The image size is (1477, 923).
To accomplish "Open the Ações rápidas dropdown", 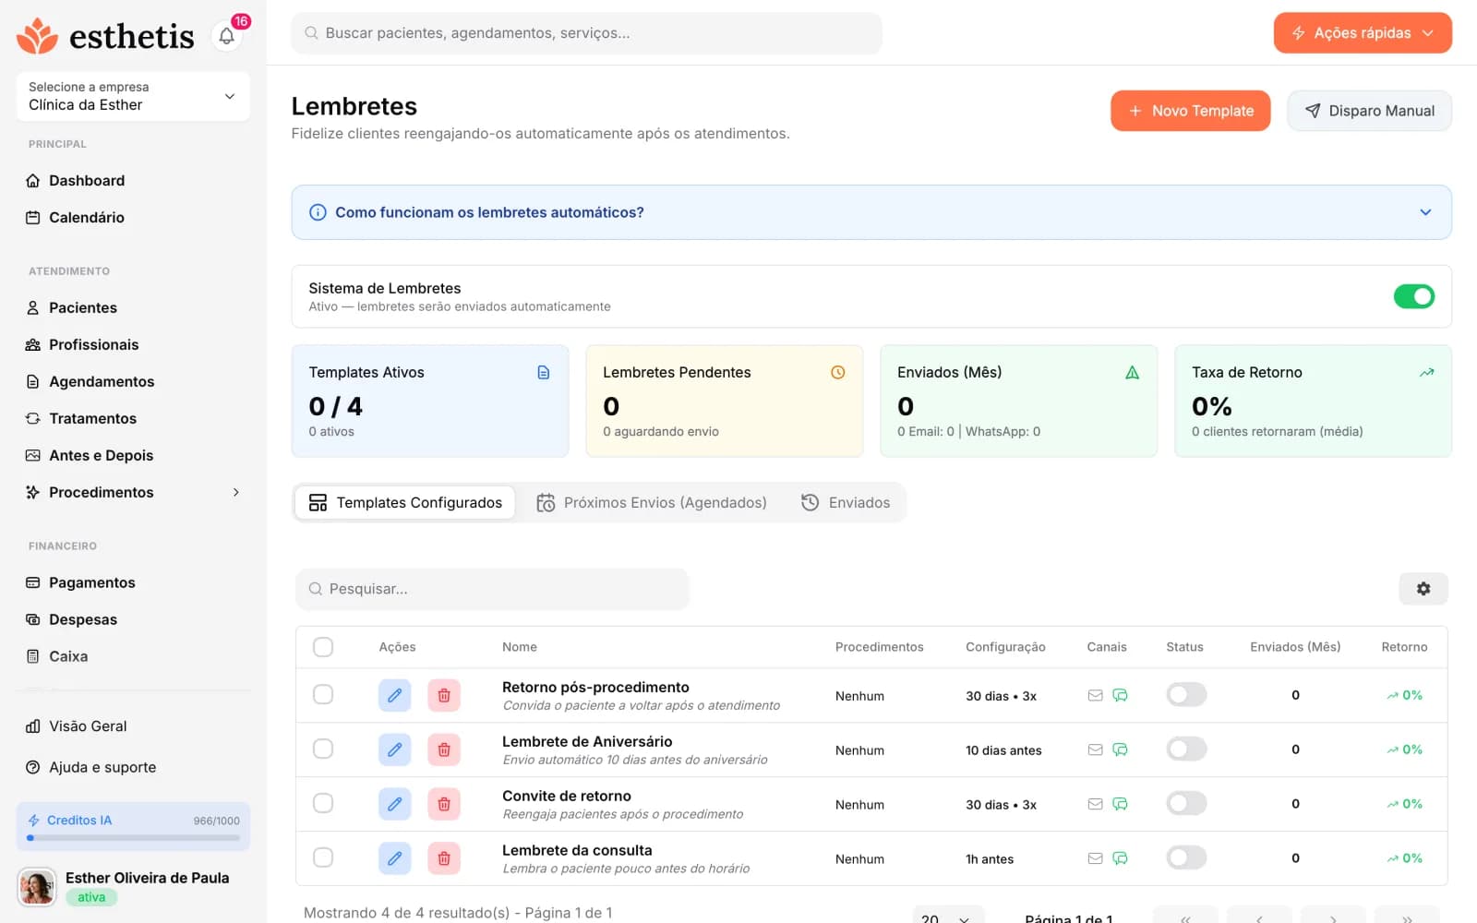I will pyautogui.click(x=1363, y=33).
